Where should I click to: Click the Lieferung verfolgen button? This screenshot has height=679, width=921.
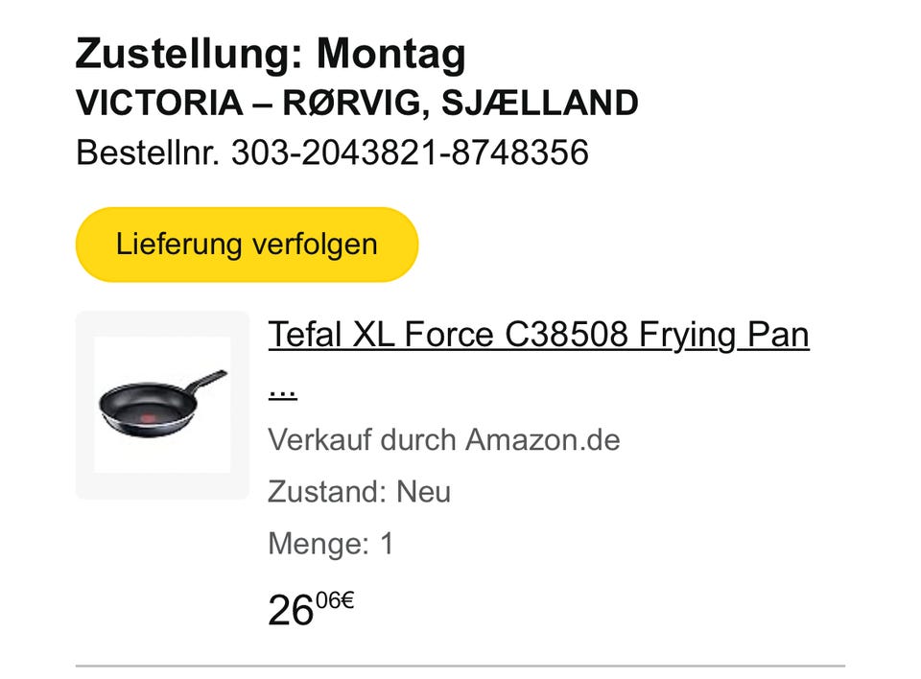[247, 245]
